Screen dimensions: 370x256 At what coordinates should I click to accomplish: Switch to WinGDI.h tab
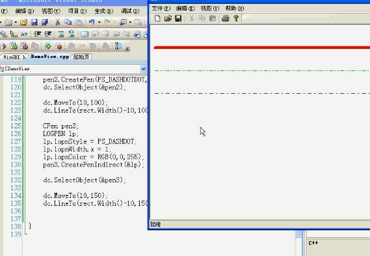coord(14,57)
